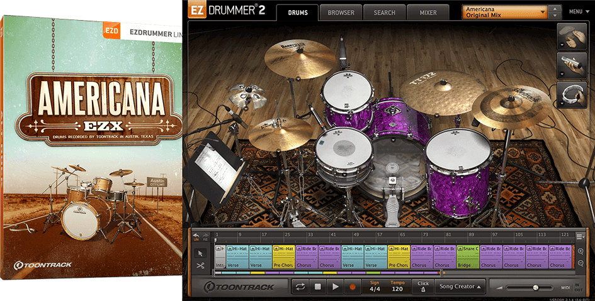Toggle loop playback button
This screenshot has width=595, height=301.
(x=300, y=287)
